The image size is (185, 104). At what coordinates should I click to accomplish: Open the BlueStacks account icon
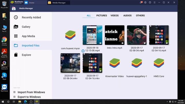pyautogui.click(x=145, y=2)
